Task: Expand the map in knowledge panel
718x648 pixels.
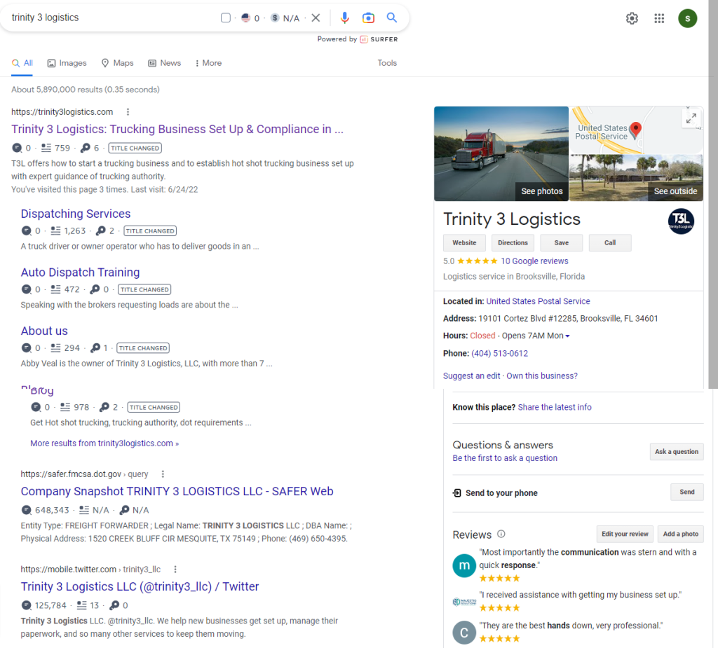Action: coord(691,118)
